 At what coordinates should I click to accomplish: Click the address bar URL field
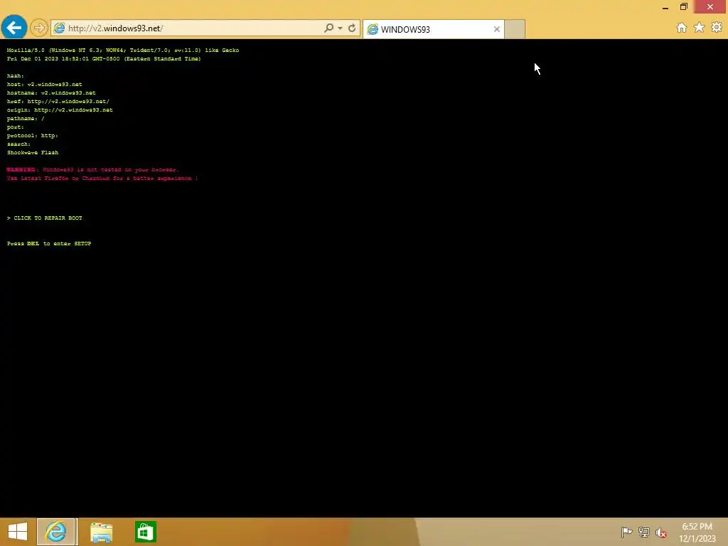194,28
